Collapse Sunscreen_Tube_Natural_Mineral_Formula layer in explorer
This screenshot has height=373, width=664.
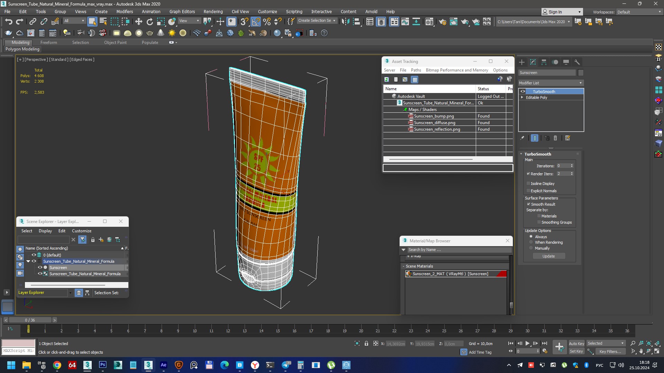point(28,261)
